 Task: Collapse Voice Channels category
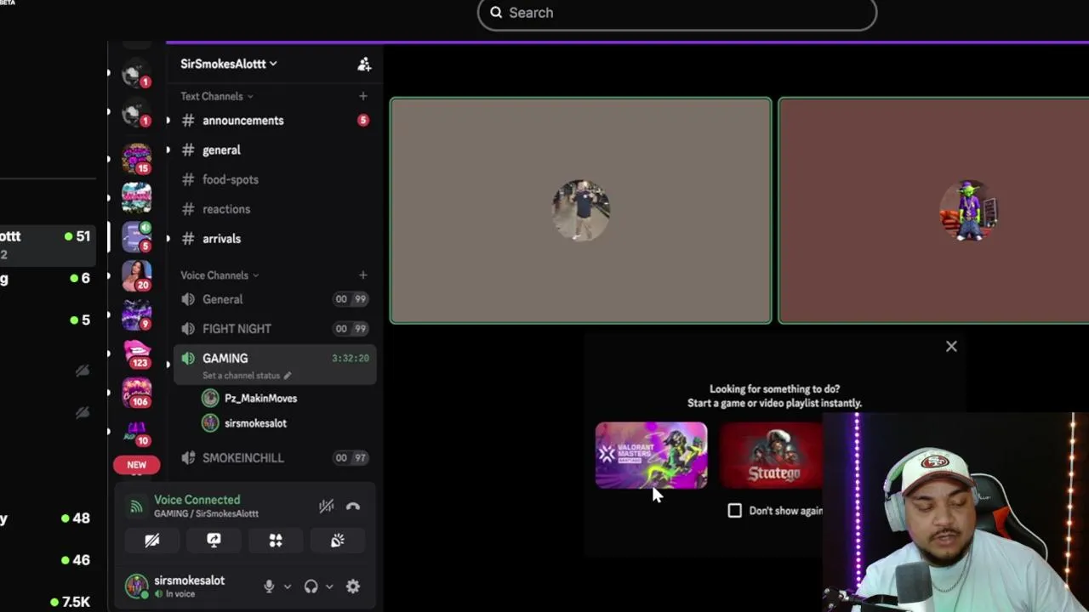click(220, 275)
